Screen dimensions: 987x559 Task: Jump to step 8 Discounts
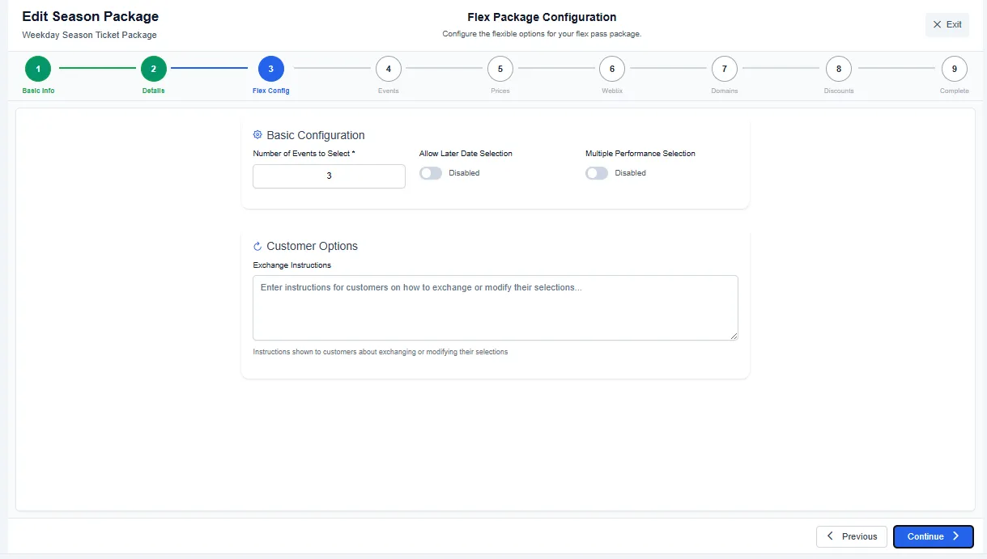click(x=839, y=69)
